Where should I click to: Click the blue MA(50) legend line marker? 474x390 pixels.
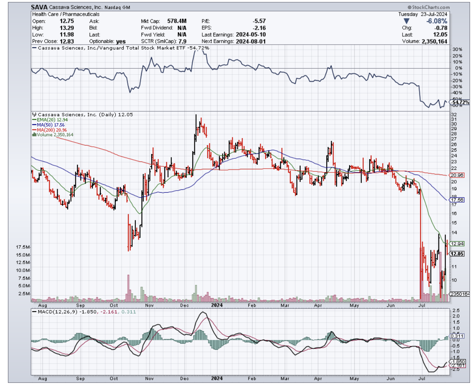(34, 125)
